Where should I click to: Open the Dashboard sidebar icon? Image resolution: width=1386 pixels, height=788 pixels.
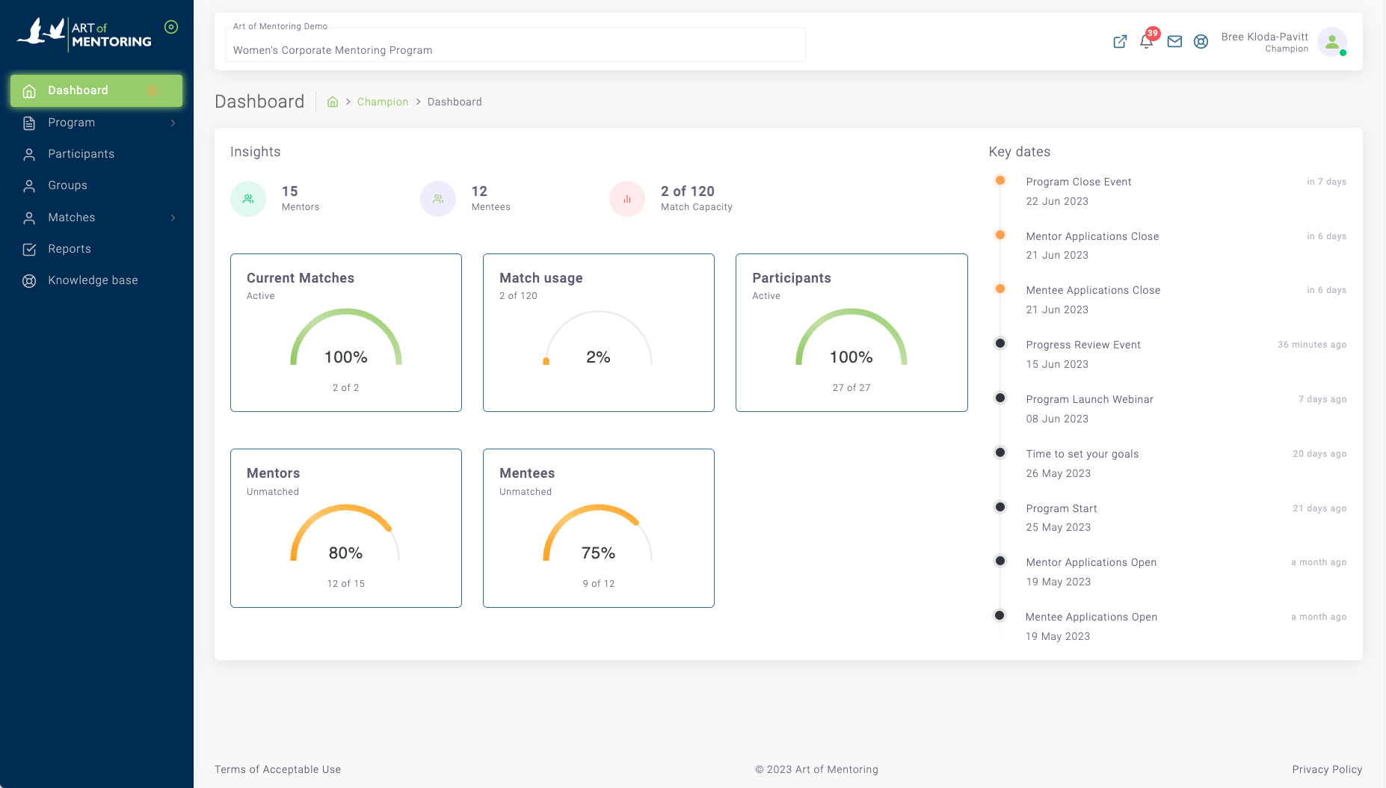tap(28, 90)
